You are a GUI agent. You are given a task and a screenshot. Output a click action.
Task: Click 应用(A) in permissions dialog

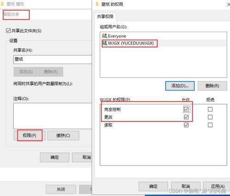218,186
